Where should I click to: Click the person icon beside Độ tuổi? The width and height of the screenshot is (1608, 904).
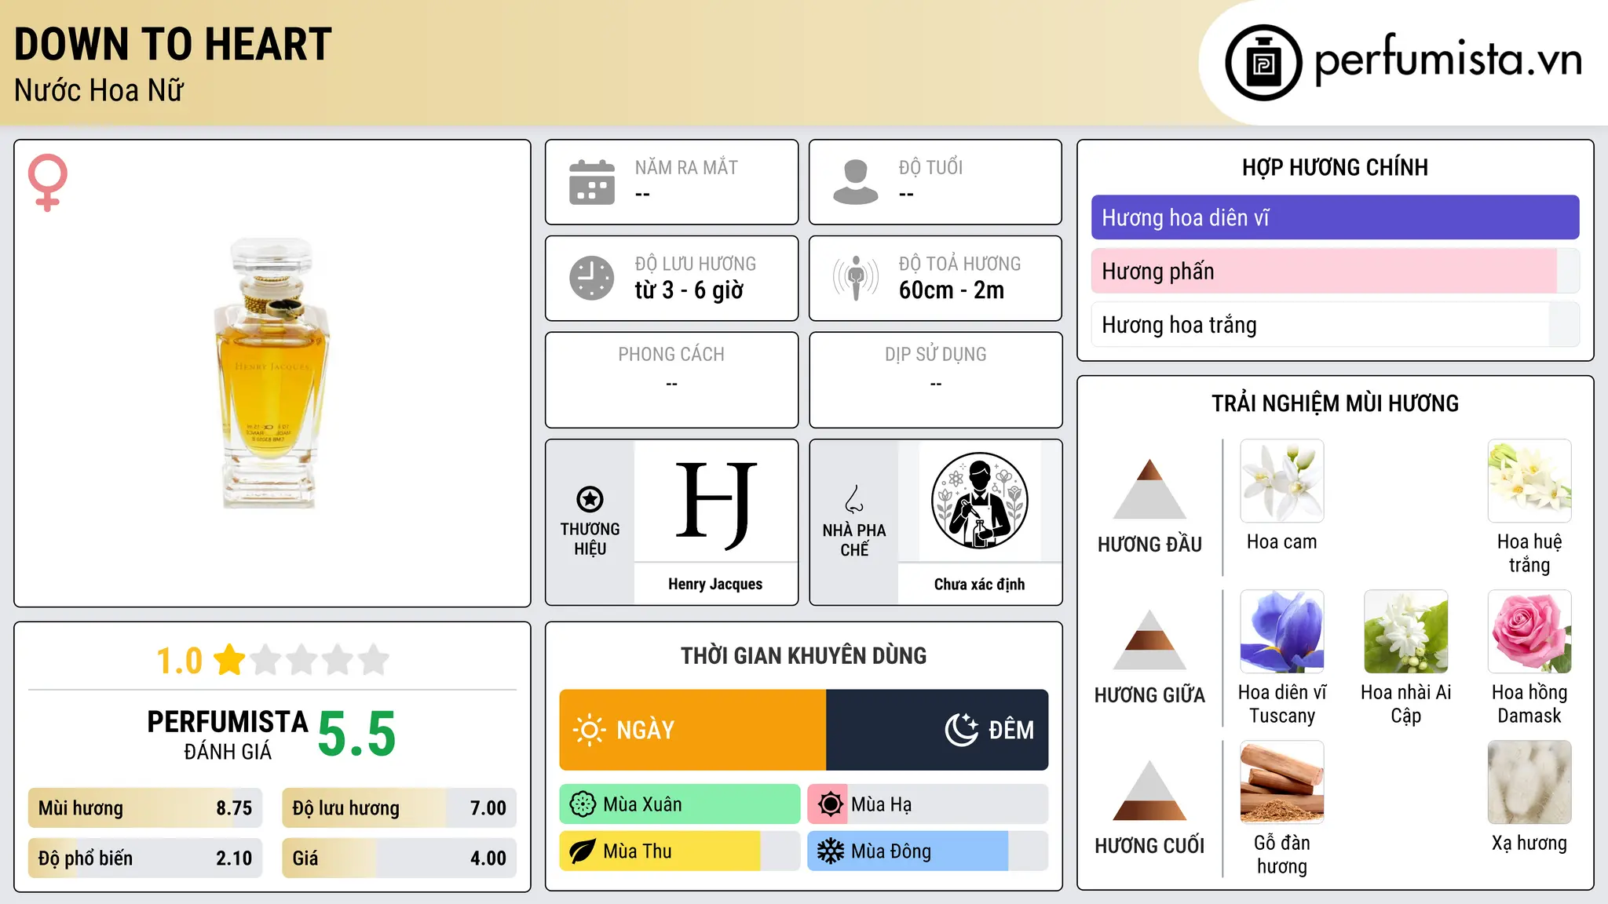pos(856,182)
